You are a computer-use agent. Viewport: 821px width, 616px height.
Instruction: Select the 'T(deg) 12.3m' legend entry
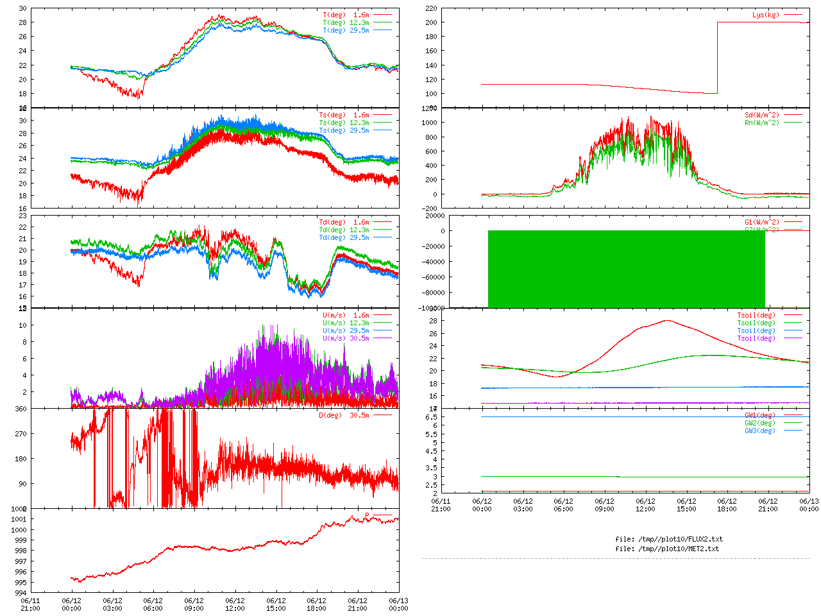(x=346, y=22)
